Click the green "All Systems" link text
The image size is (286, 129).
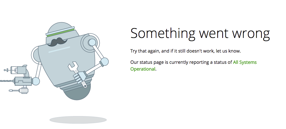tap(245, 62)
